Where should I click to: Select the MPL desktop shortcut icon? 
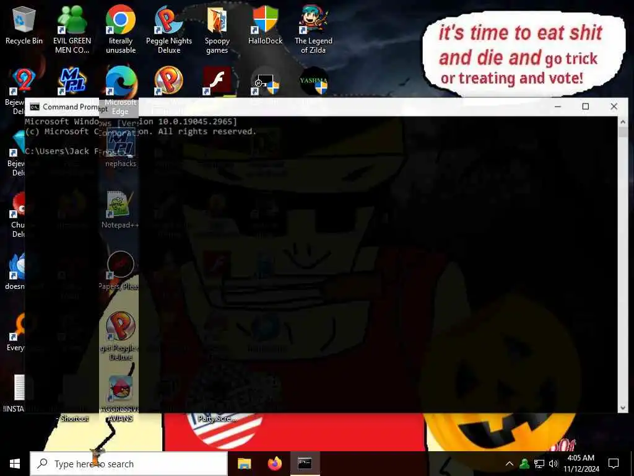coord(73,81)
